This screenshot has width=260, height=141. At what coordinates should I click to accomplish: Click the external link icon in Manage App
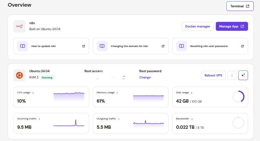[242, 26]
